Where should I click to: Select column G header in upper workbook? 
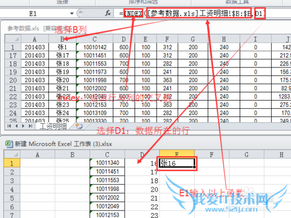[x=193, y=39]
